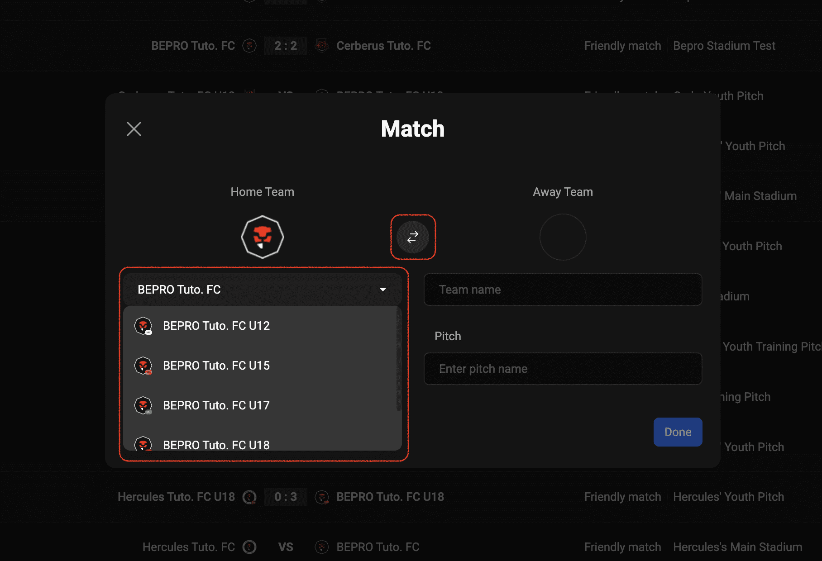Click the empty away team logo circle
The height and width of the screenshot is (561, 822).
[x=563, y=237]
